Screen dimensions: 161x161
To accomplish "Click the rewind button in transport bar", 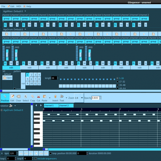I will tap(21, 153).
